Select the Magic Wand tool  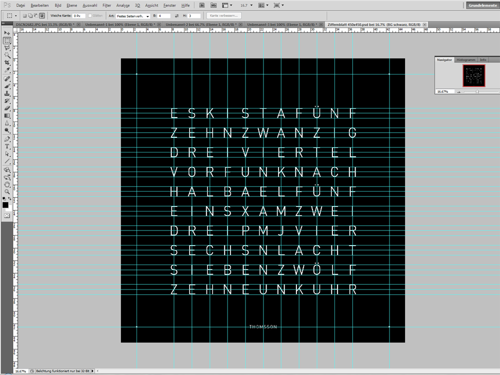pos(7,55)
